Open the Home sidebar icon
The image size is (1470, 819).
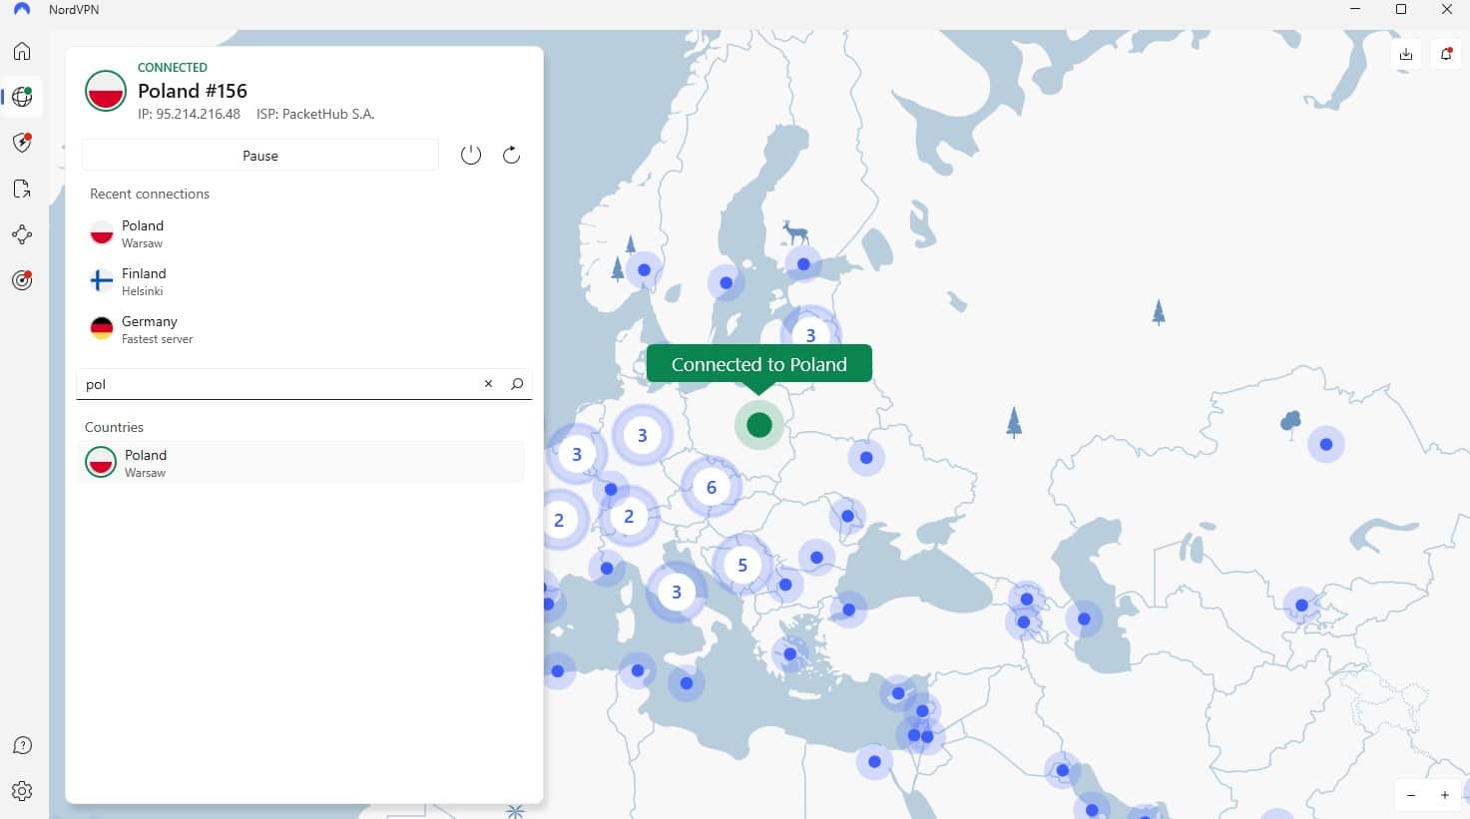[22, 51]
